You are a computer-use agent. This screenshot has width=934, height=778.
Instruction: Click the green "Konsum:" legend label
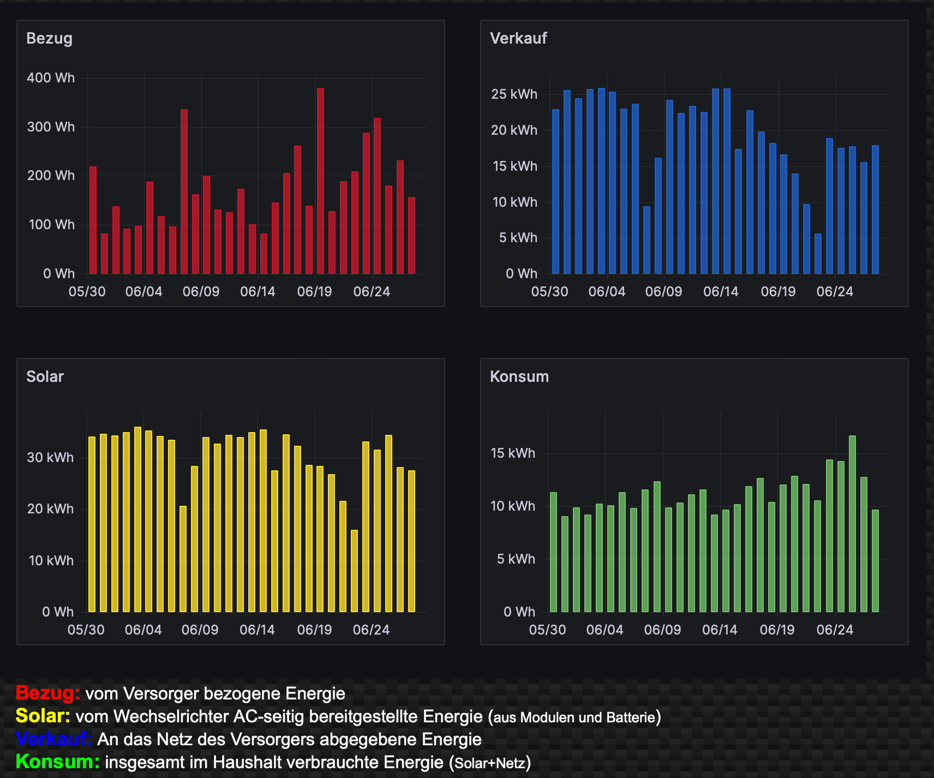coord(57,762)
